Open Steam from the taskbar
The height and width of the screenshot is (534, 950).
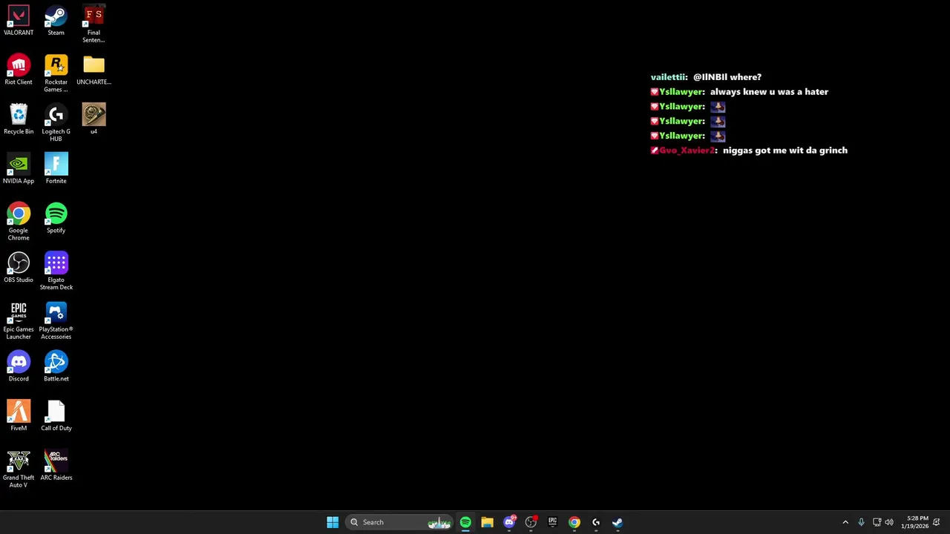pos(617,522)
